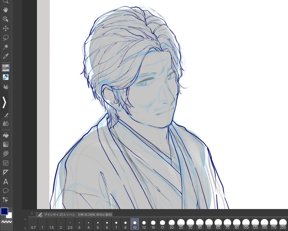
Task: Choose brush size 25 preset
Action: [x=181, y=224]
